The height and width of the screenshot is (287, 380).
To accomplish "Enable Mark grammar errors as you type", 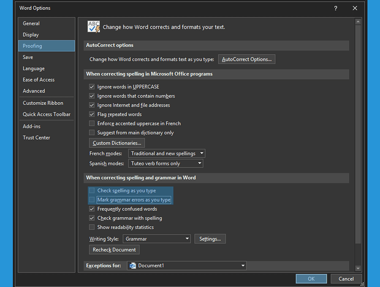I will 92,200.
